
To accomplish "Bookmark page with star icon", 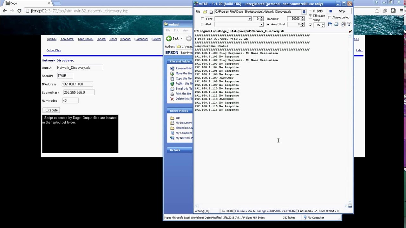I will (377, 11).
